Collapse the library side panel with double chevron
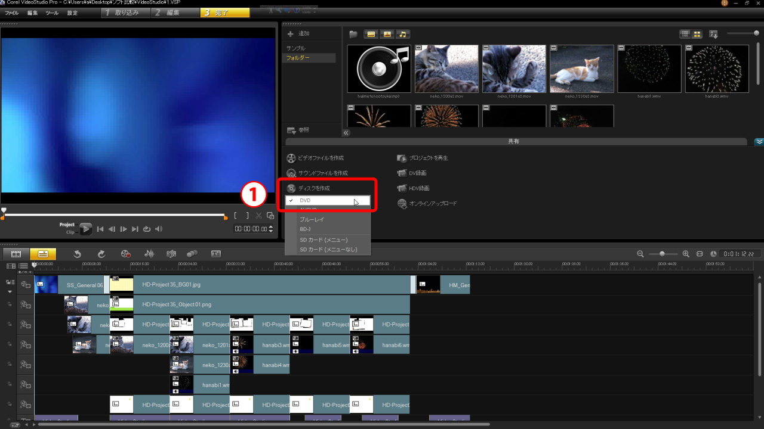The height and width of the screenshot is (429, 764). pos(346,133)
